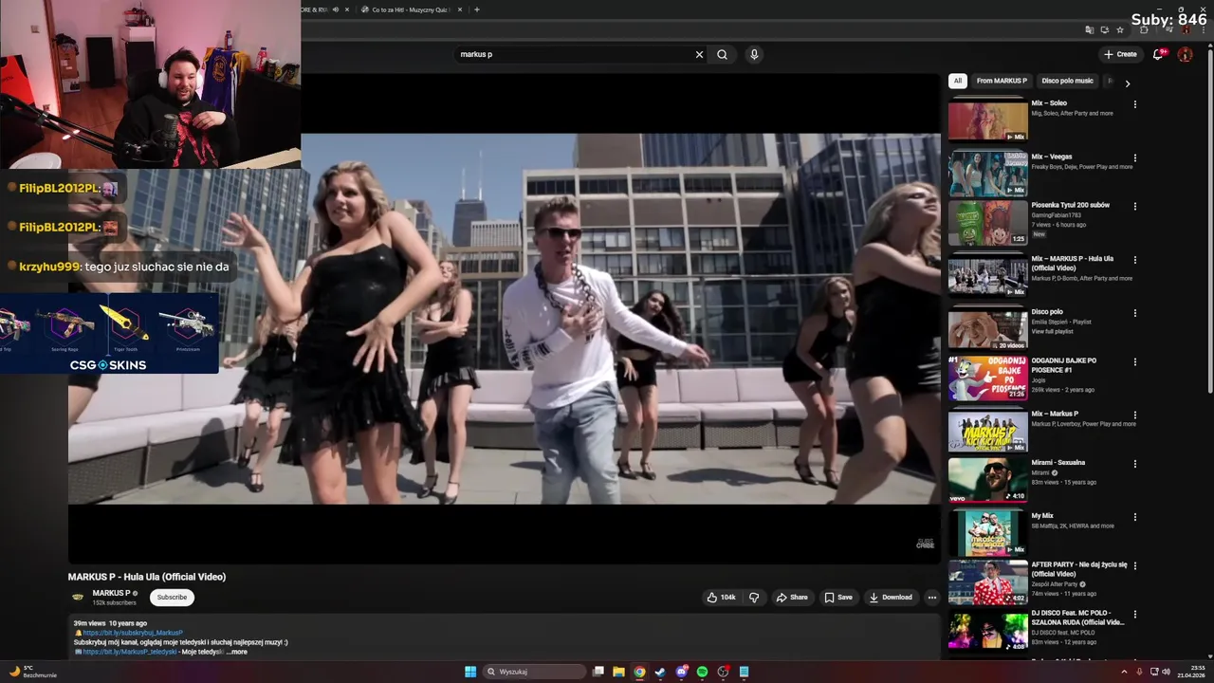Image resolution: width=1214 pixels, height=683 pixels.
Task: Open MARKUS P channel name link
Action: [x=111, y=593]
